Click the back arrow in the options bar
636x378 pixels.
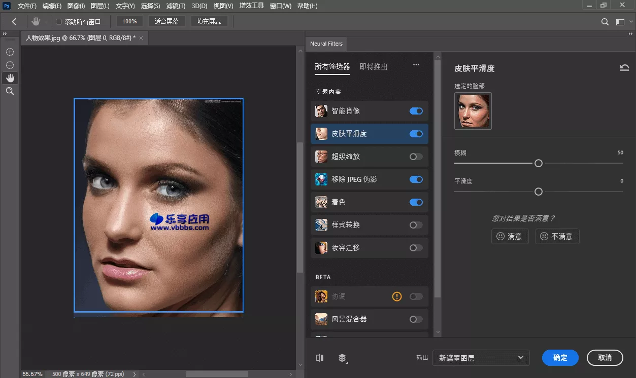[x=14, y=21]
